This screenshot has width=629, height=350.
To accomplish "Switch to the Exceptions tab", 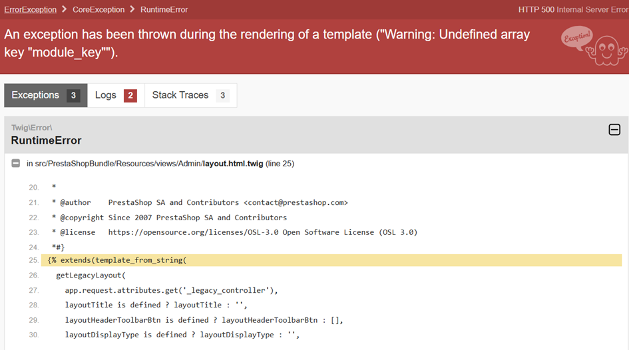I will [x=35, y=95].
